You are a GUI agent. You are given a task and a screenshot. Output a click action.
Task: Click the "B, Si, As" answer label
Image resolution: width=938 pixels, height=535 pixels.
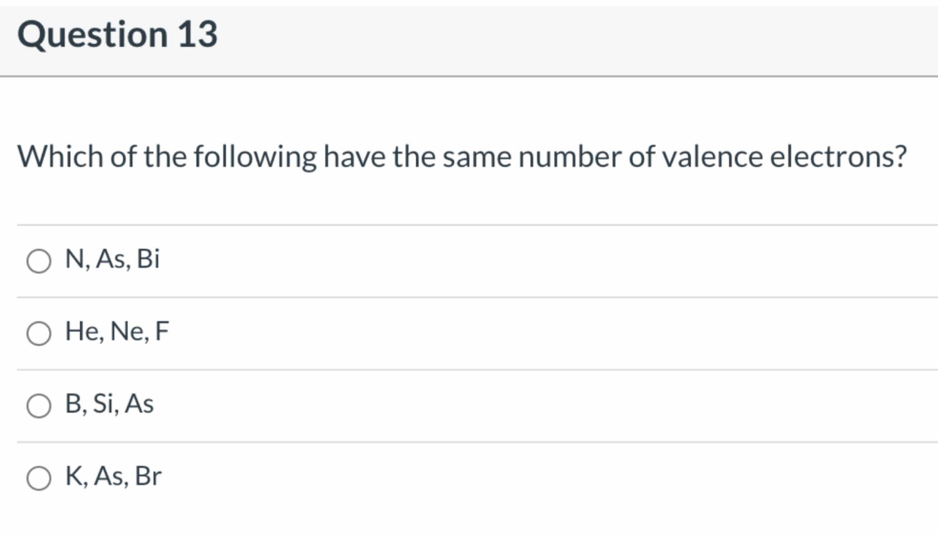[109, 404]
